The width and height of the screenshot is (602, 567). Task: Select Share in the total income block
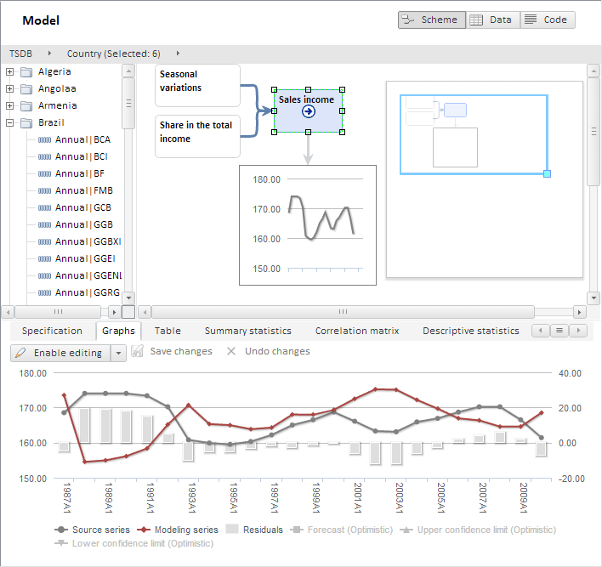coord(198,136)
